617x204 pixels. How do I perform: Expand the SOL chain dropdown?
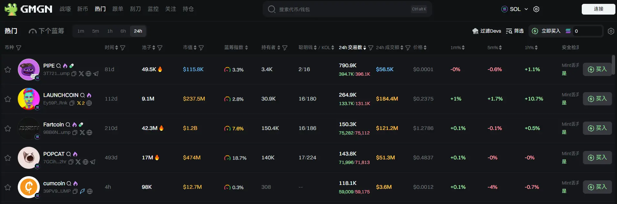(515, 9)
